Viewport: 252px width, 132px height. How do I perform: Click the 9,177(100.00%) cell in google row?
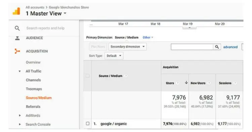coord(229,124)
